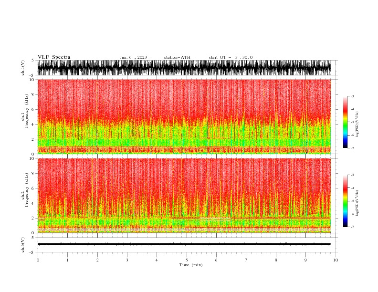Image resolution: width=378 pixels, height=292 pixels.
Task: Click the time axis tick label "0"
Action: (x=38, y=260)
